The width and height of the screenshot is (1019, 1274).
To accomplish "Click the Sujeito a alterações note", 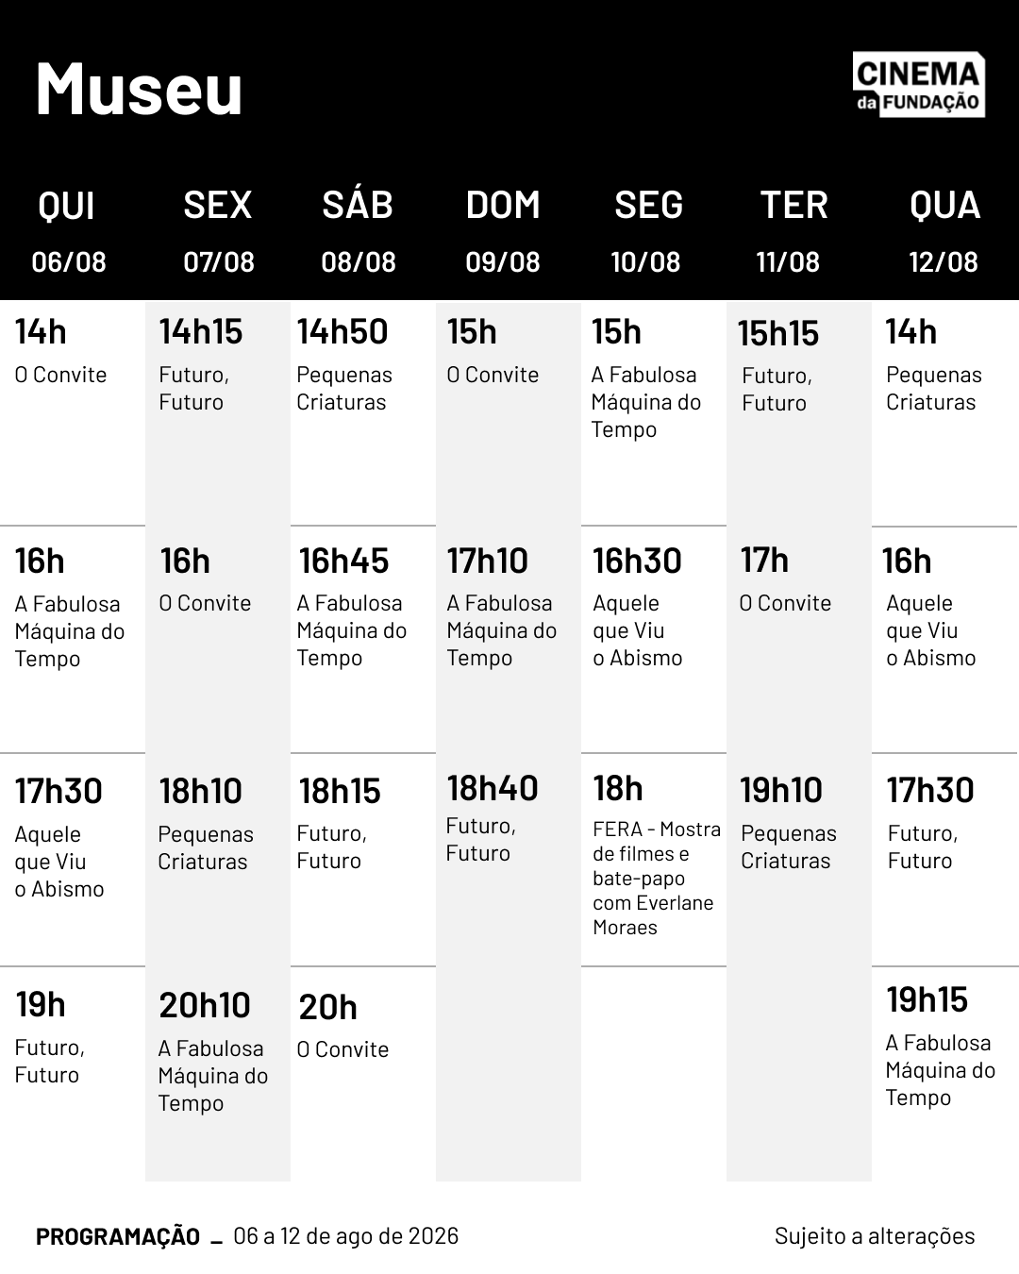I will point(875,1236).
